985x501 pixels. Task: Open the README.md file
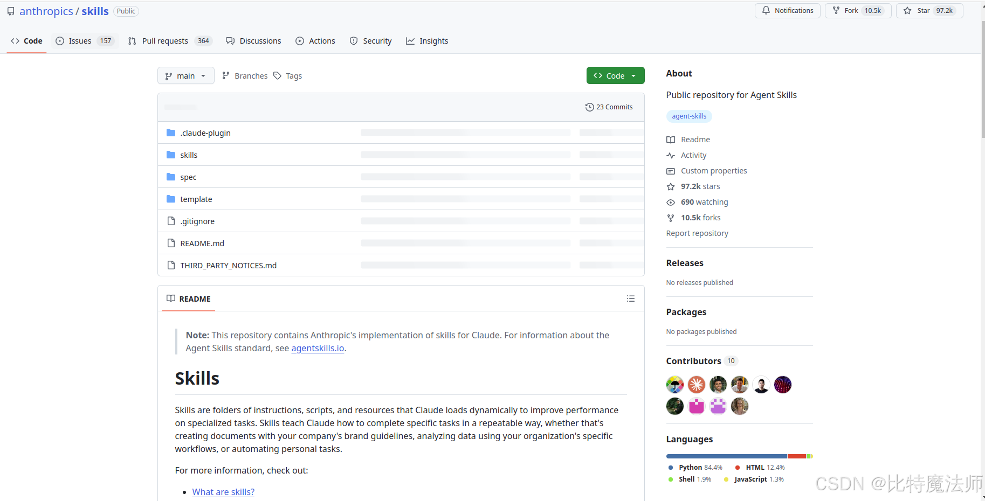tap(202, 243)
